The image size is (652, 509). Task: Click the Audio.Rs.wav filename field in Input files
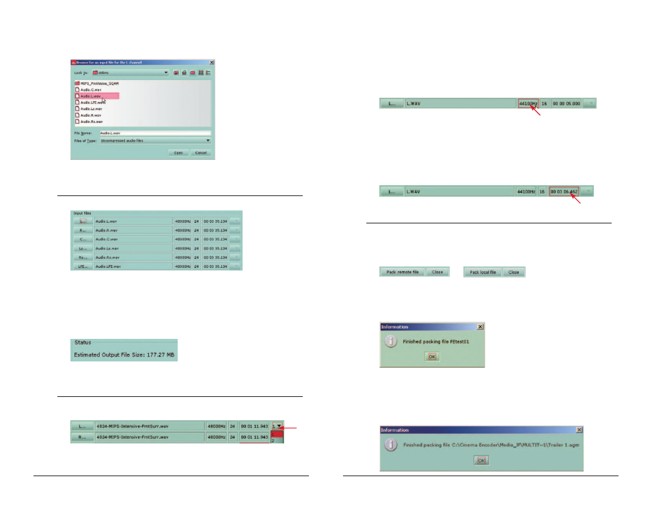click(133, 258)
